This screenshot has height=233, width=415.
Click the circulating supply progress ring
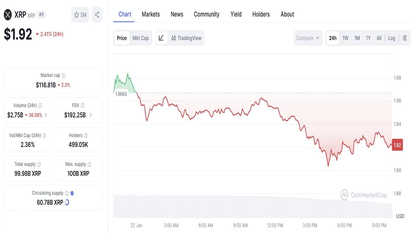coord(67,202)
